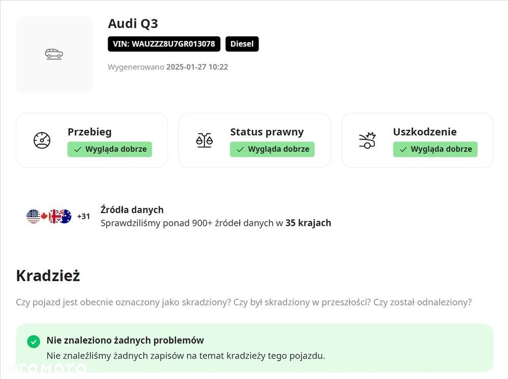Viewport: 508px width, 379px height.
Task: Click the Przebieg 'Wygląda dobrze' status badge
Action: (110, 149)
